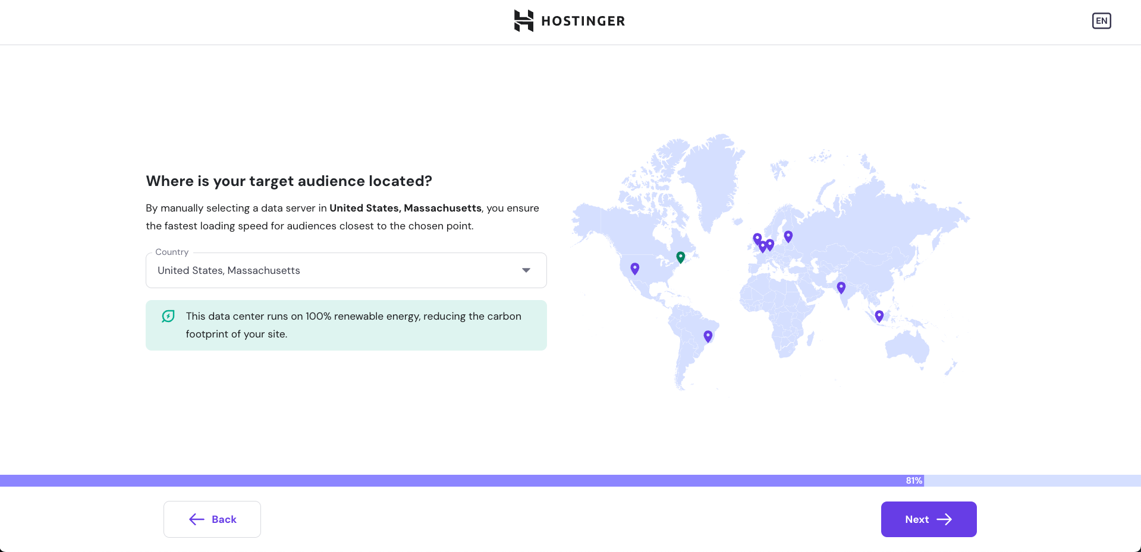
Task: Click the Hostinger logo in header
Action: pos(570,21)
